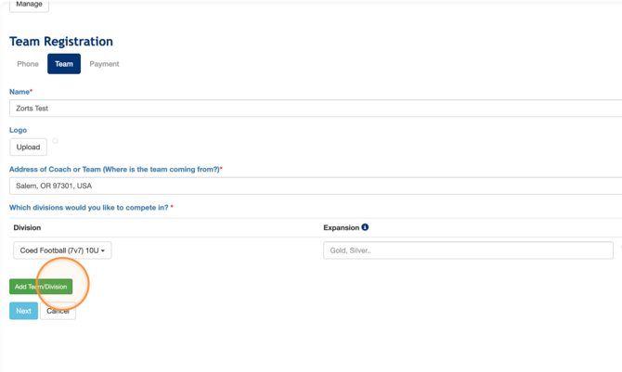Proceed with the Next button
Screen dimensions: 622x372
pos(23,311)
